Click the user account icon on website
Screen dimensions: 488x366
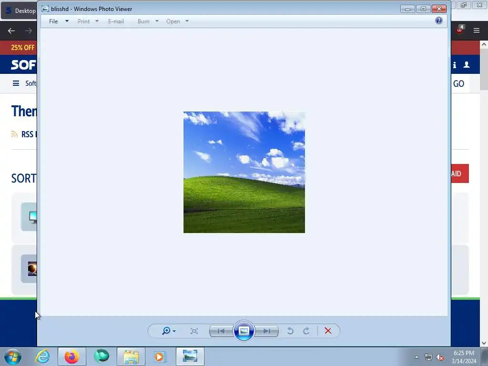pyautogui.click(x=467, y=64)
